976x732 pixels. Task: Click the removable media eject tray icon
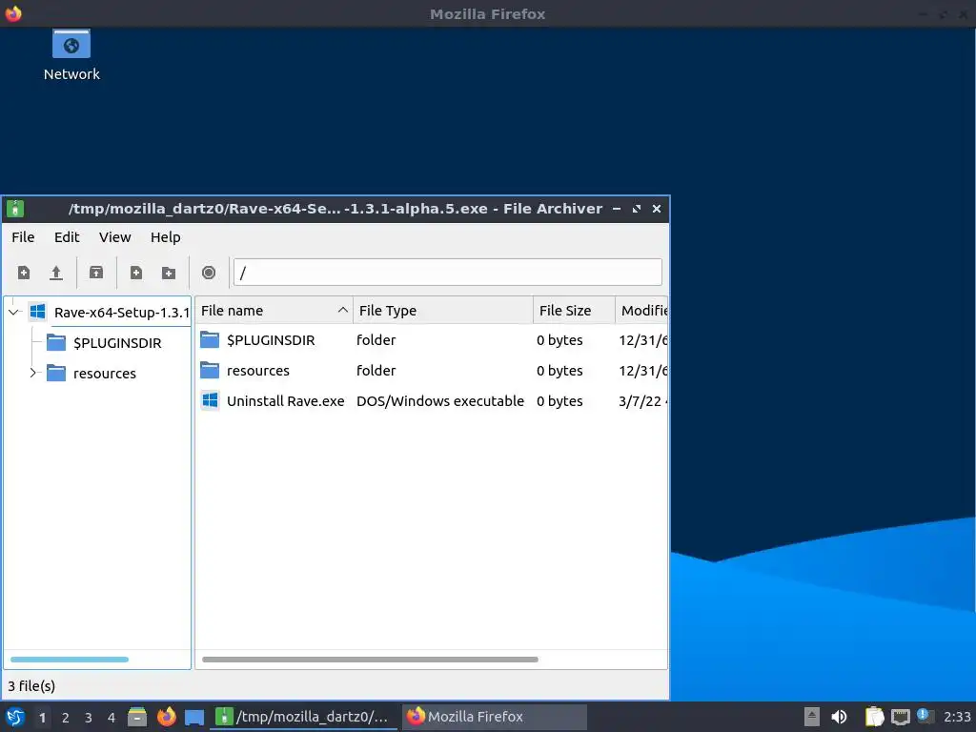coord(812,717)
